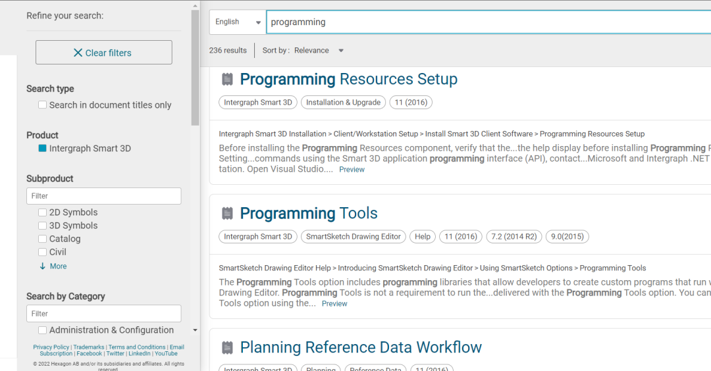The image size is (711, 371).
Task: Open the Programming Tools result title
Action: coord(309,213)
